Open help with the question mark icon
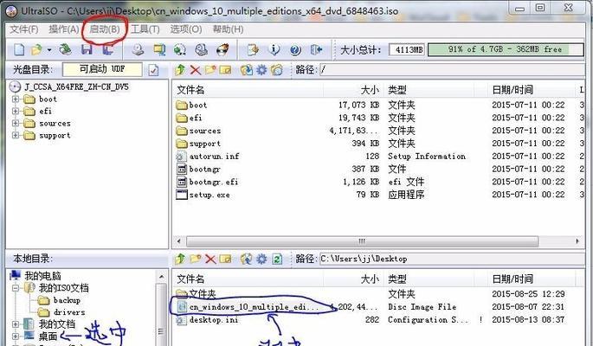The image size is (593, 346). [x=295, y=49]
